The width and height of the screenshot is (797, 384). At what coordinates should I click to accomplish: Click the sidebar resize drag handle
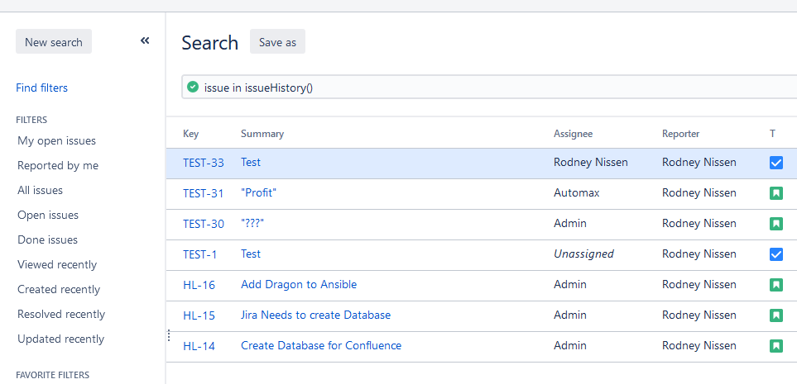169,335
